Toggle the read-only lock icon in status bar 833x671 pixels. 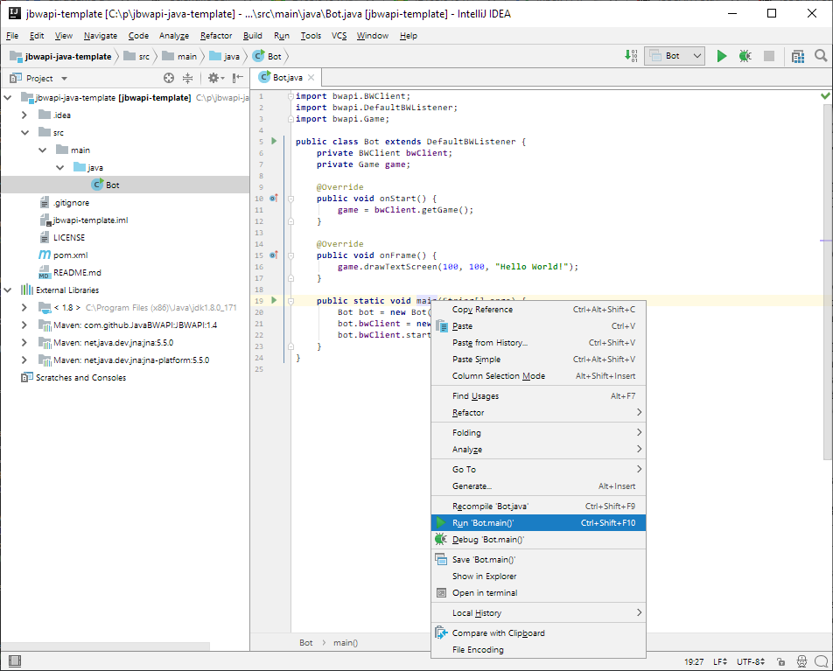tap(780, 661)
